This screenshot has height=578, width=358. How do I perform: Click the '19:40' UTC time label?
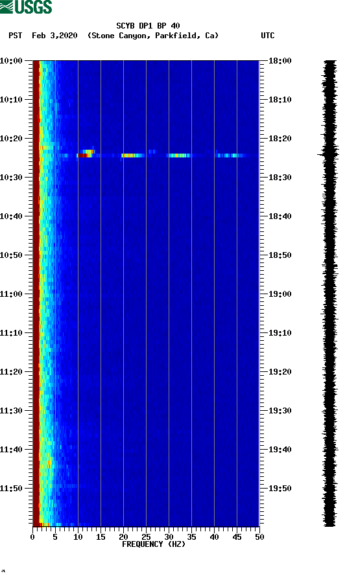pos(280,450)
